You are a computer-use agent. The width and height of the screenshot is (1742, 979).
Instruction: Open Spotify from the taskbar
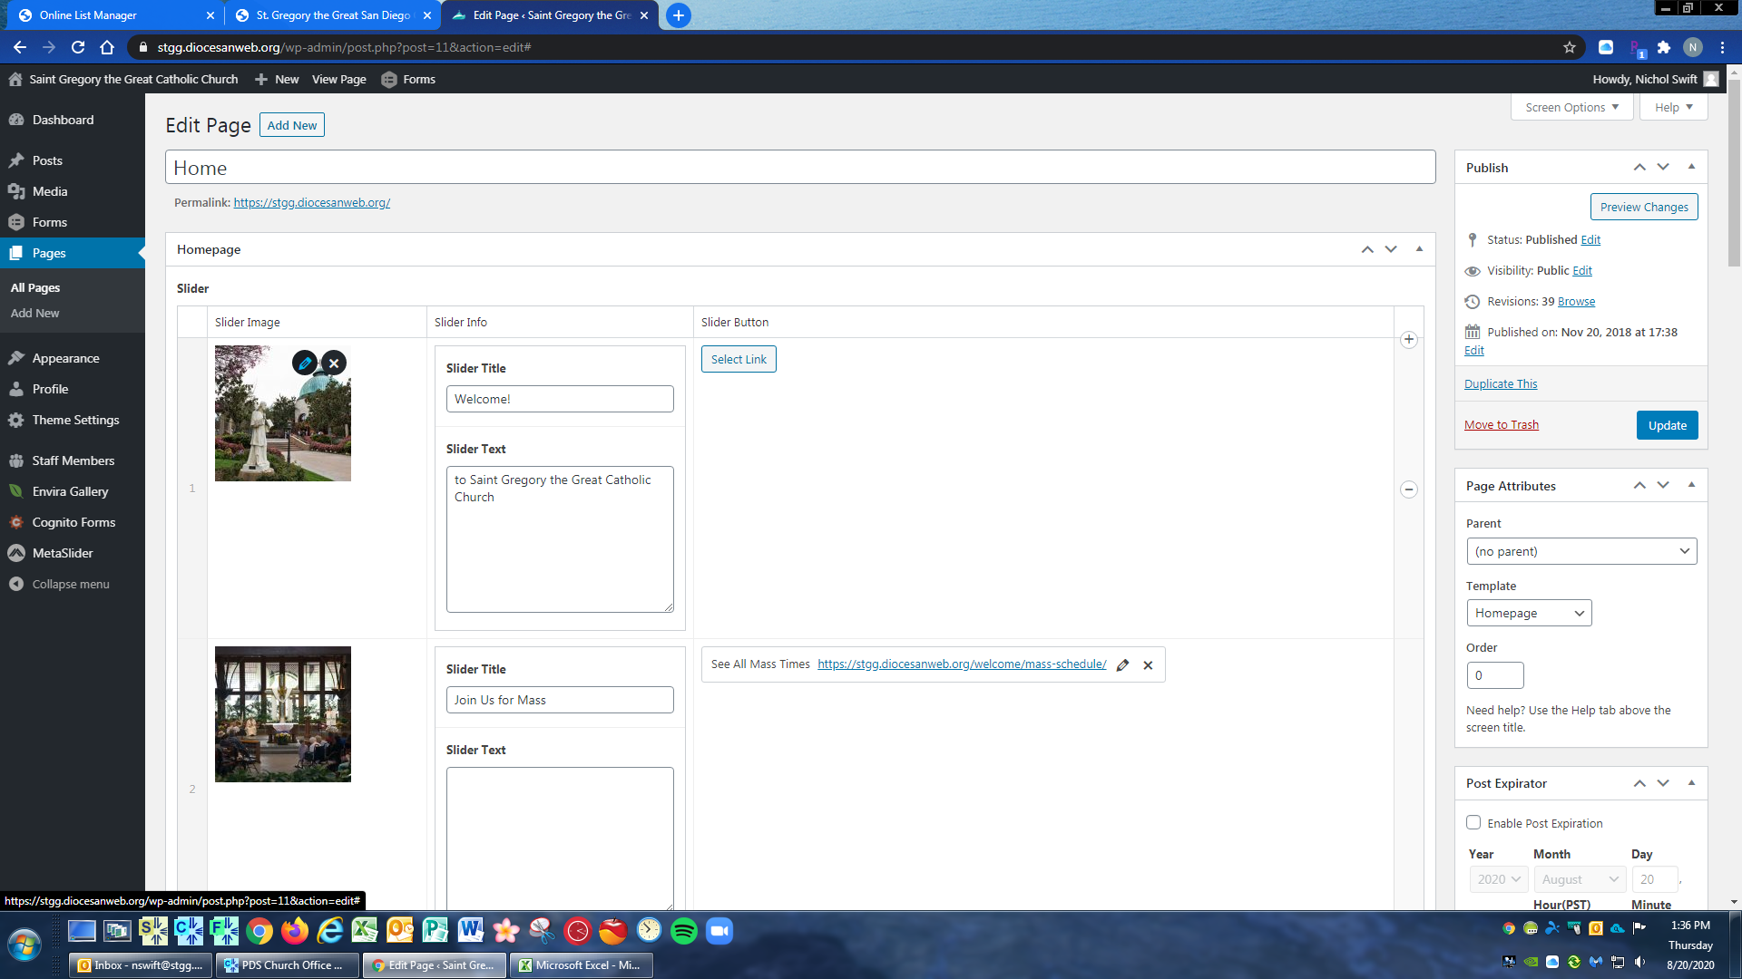pyautogui.click(x=684, y=931)
